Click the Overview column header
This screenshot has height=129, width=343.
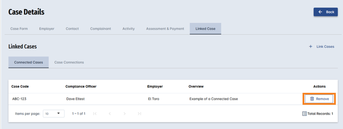tap(196, 86)
